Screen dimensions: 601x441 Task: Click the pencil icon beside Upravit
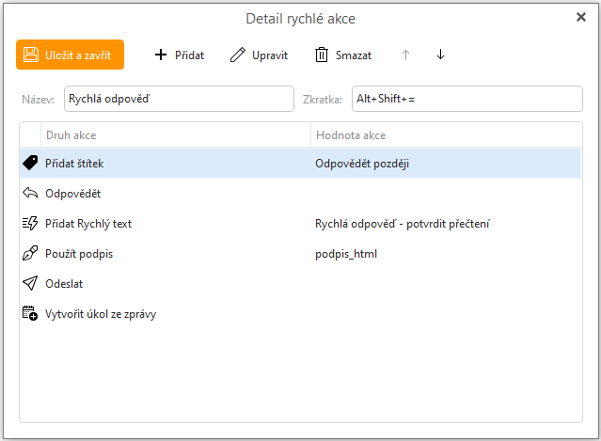coord(238,55)
